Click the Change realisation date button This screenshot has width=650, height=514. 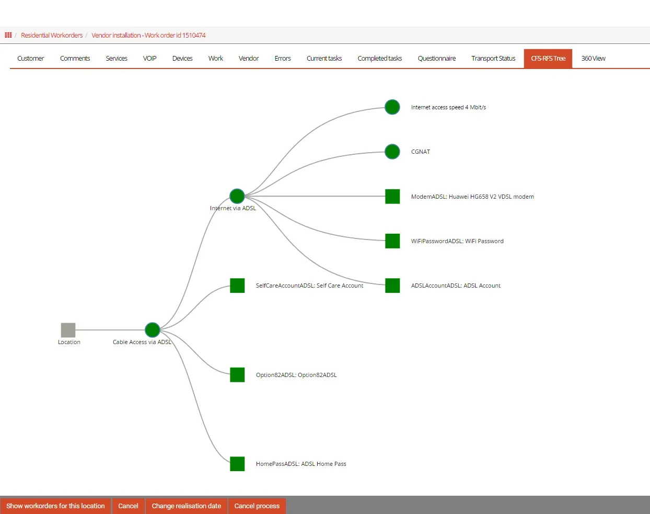(186, 506)
